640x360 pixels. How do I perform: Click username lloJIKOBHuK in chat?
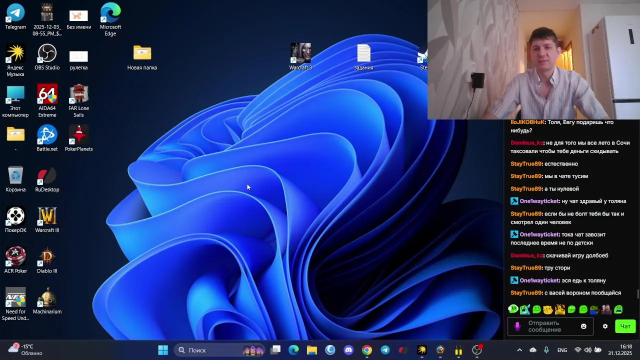tap(527, 122)
